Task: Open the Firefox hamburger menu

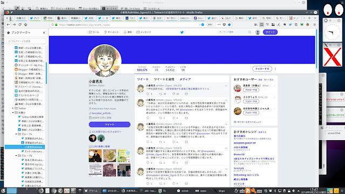Action: coord(315,25)
